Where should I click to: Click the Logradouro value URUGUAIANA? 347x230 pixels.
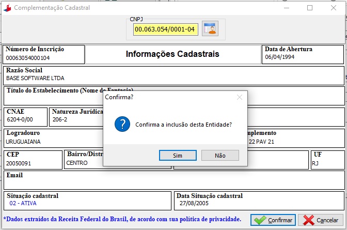pos(23,142)
